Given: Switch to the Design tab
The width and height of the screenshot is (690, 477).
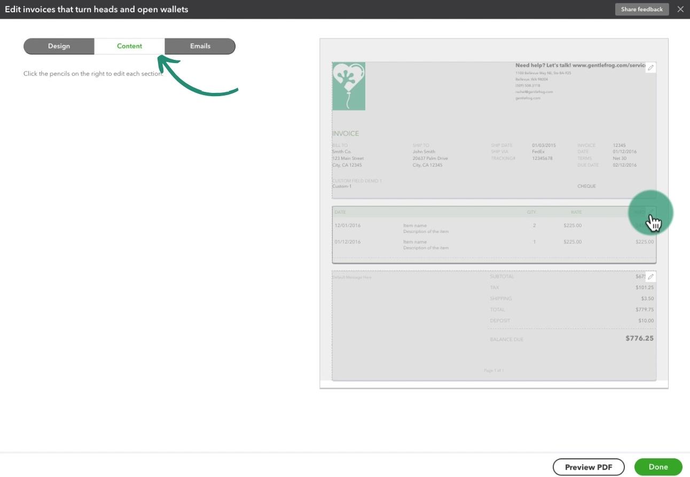Looking at the screenshot, I should coord(59,46).
